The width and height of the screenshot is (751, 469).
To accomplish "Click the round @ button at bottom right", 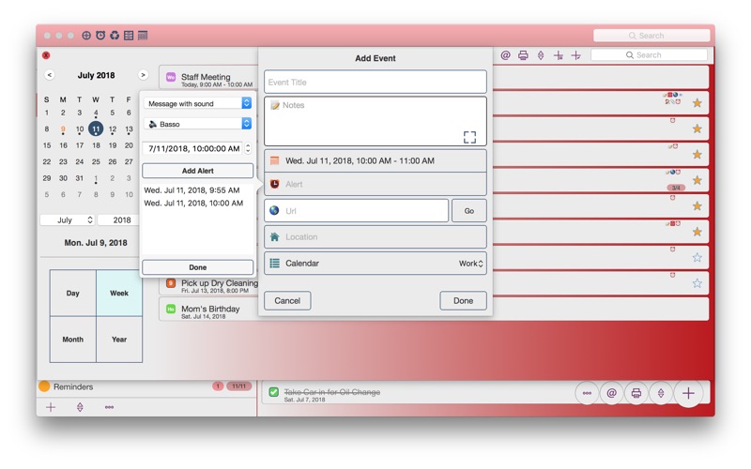I will [612, 393].
